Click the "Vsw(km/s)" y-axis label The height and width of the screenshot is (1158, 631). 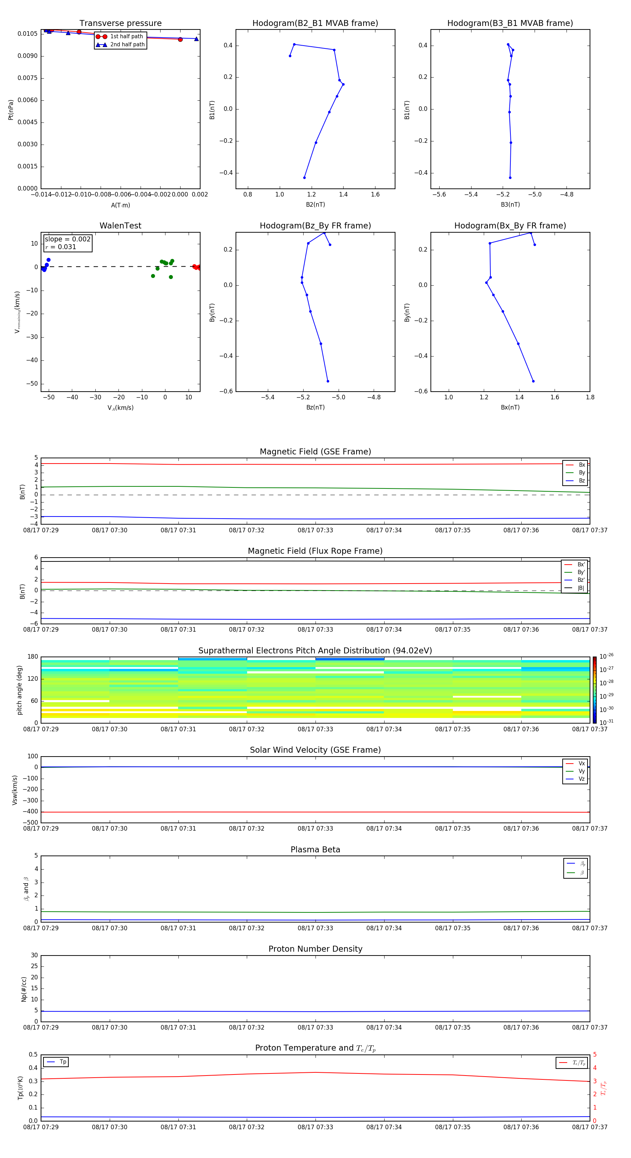pos(15,790)
